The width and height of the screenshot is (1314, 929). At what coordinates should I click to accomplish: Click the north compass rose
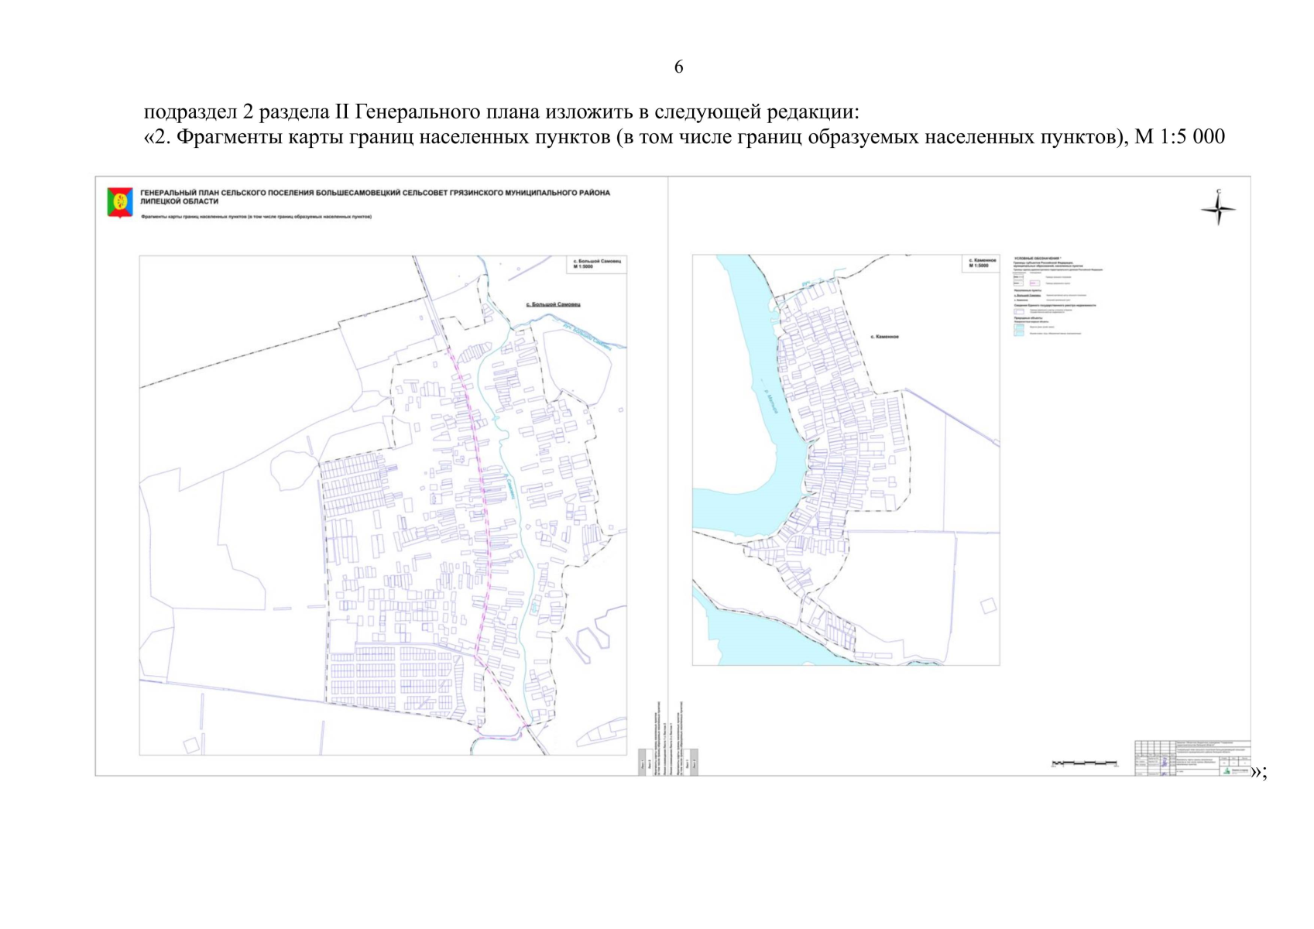click(1218, 208)
